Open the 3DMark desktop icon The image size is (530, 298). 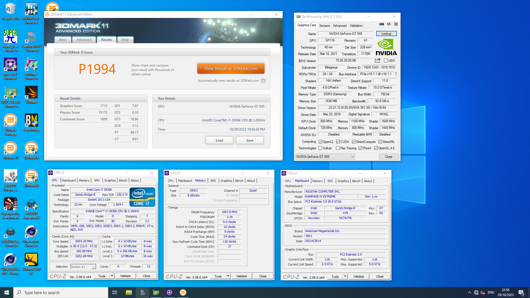point(31,94)
